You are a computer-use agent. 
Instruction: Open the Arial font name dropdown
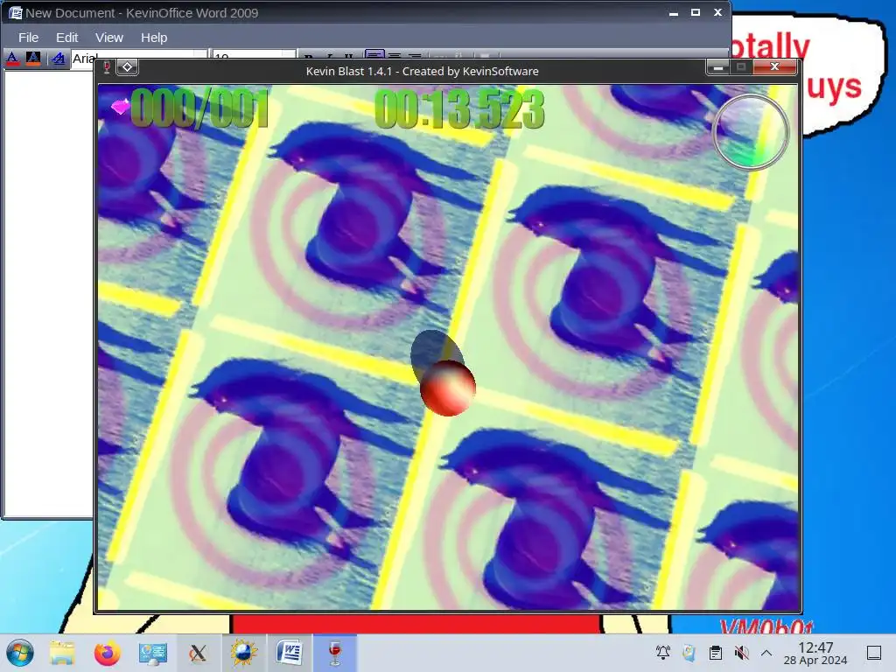coord(139,55)
